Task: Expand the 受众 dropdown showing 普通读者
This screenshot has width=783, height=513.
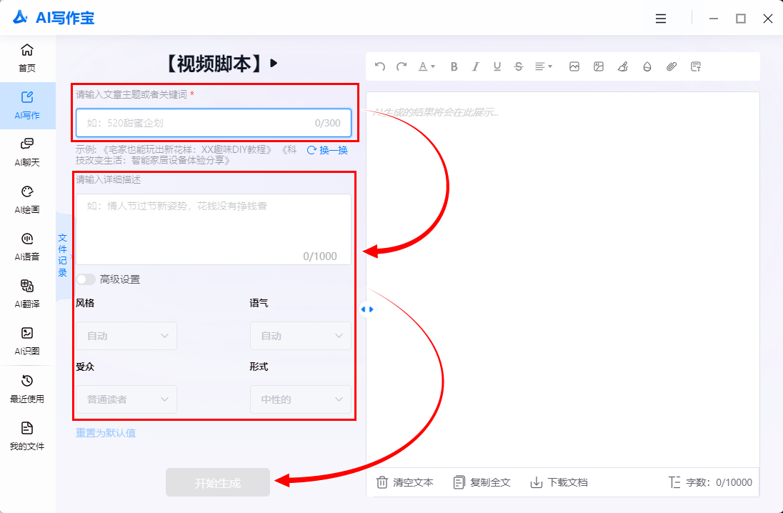Action: (x=126, y=399)
